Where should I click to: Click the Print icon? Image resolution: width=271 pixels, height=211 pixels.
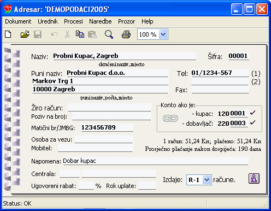[126, 34]
